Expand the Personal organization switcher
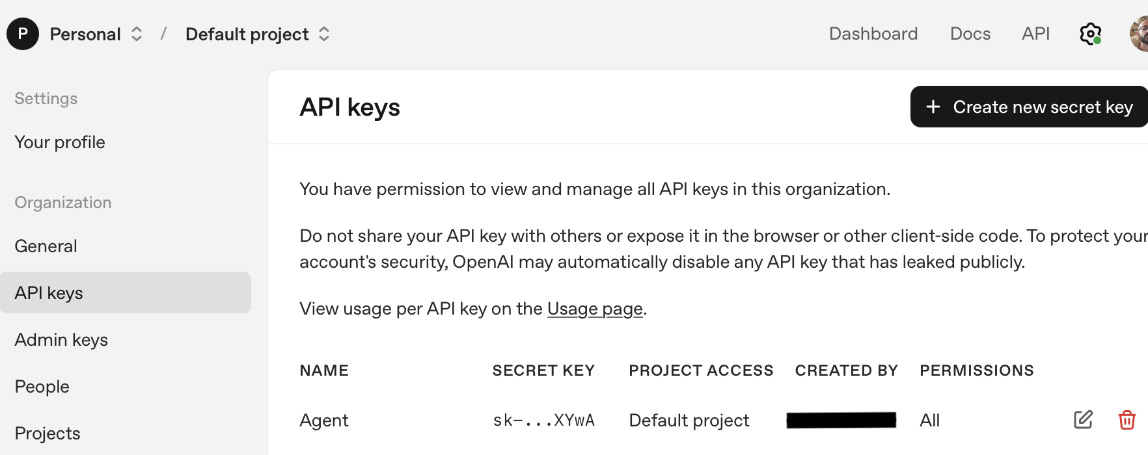Screen dimensions: 1148x455 coord(136,34)
